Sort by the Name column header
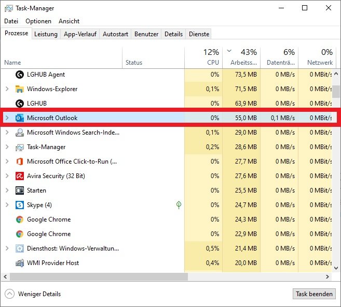 click(62, 57)
